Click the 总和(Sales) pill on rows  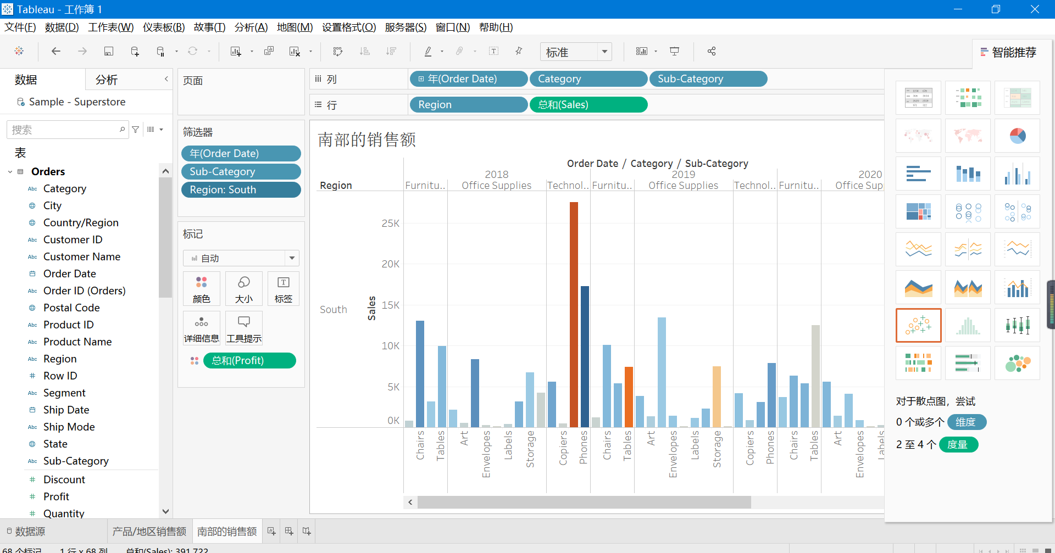point(588,104)
